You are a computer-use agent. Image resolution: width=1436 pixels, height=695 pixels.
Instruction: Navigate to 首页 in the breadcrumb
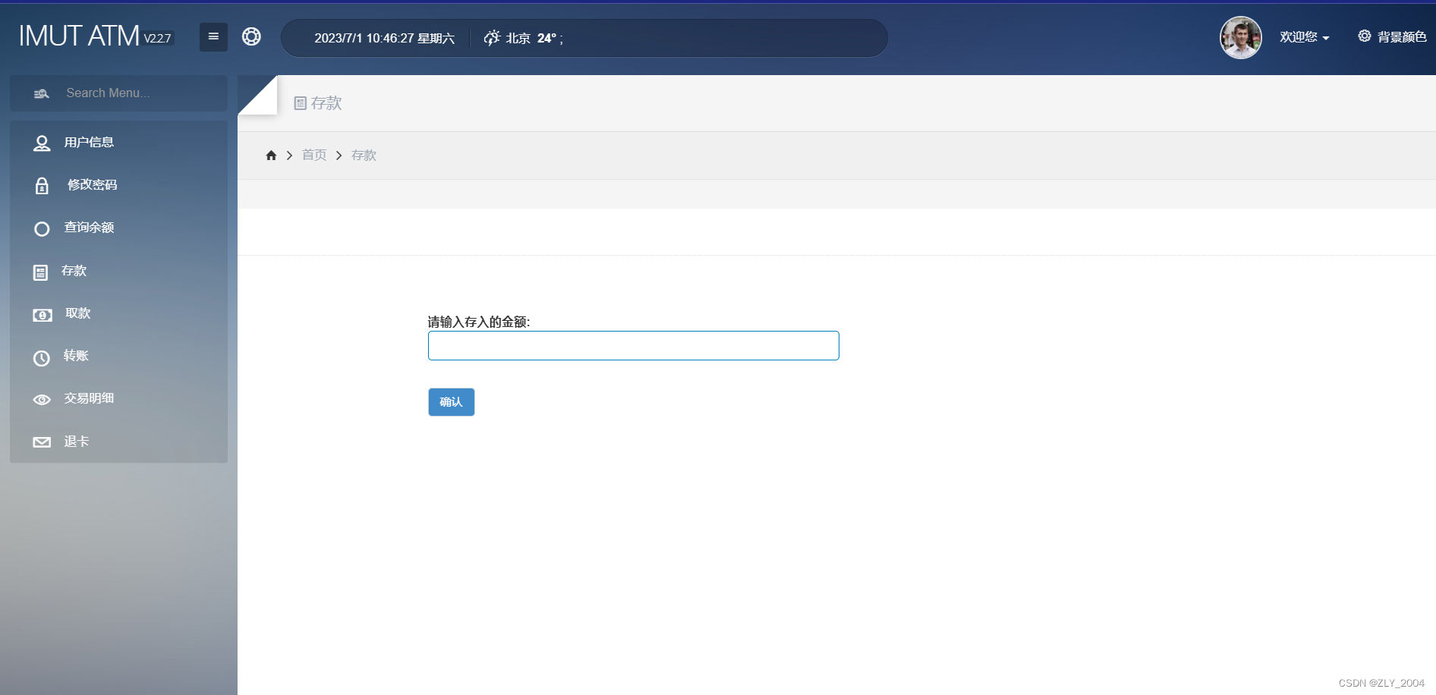(x=313, y=155)
